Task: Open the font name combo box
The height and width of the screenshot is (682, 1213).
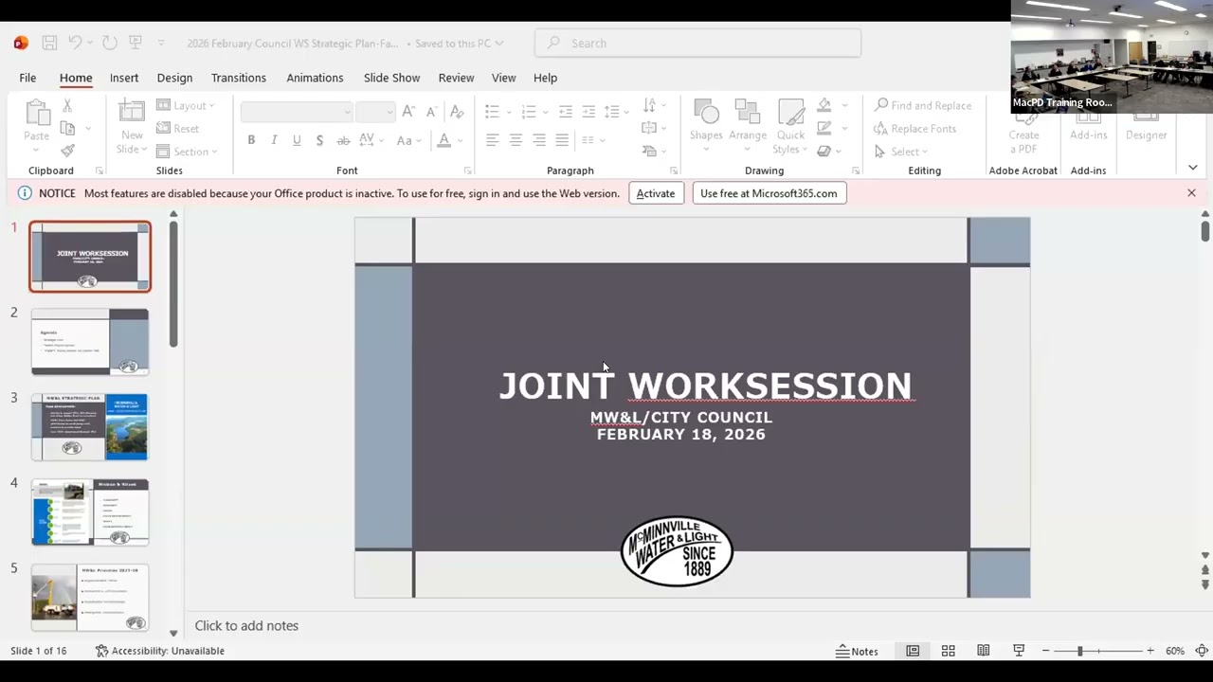Action: coord(297,112)
